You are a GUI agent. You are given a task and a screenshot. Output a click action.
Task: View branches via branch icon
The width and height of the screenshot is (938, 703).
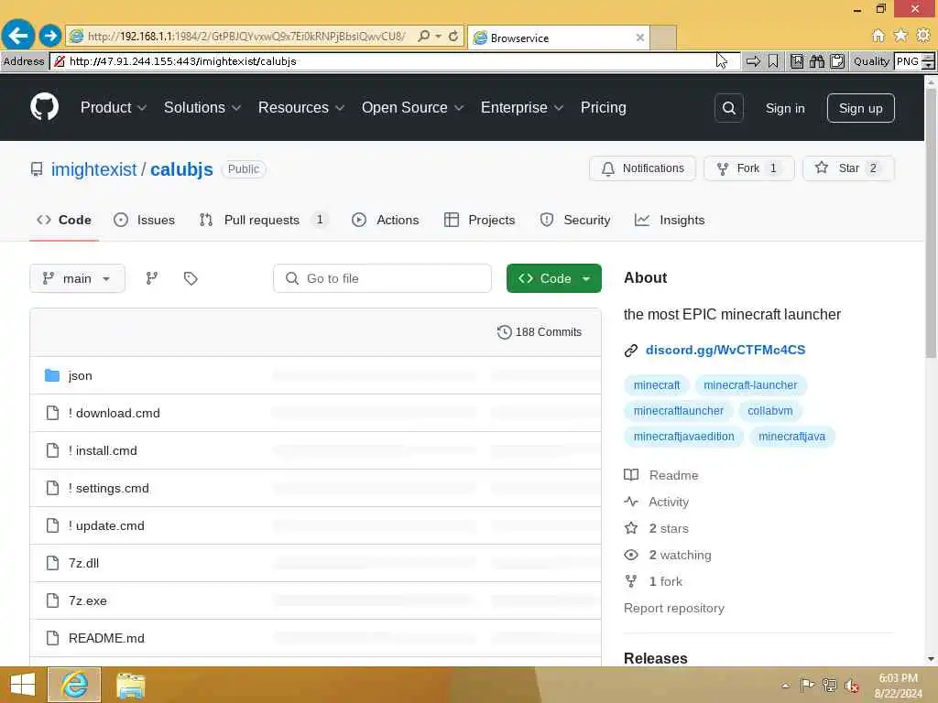coord(152,278)
